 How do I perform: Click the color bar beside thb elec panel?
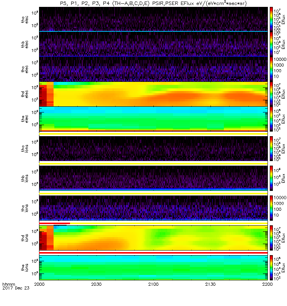tap(271, 44)
